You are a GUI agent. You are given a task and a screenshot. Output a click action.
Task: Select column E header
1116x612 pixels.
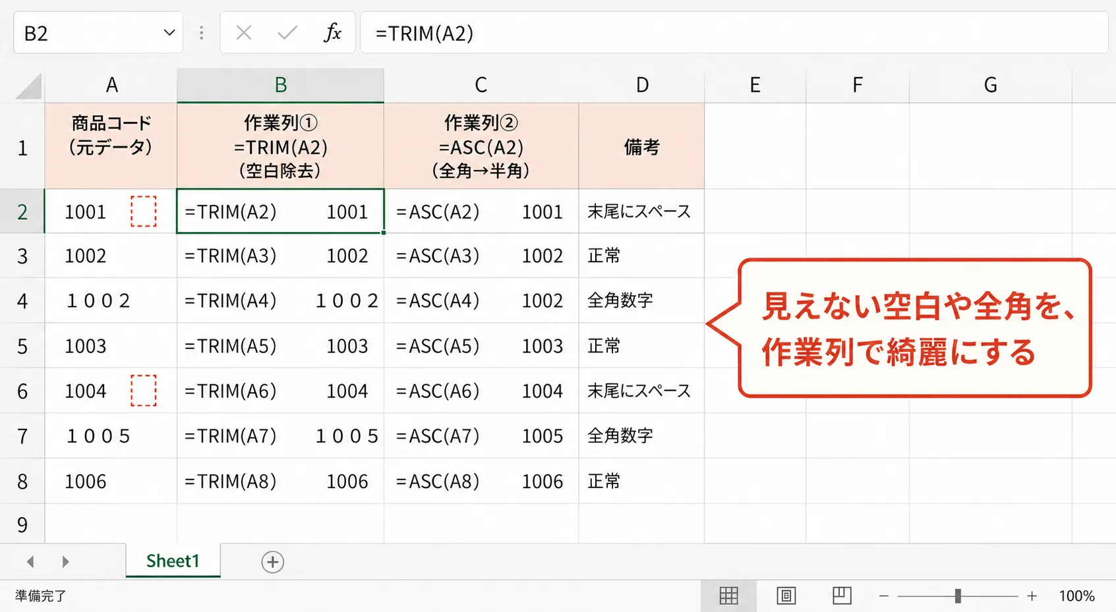tap(755, 86)
